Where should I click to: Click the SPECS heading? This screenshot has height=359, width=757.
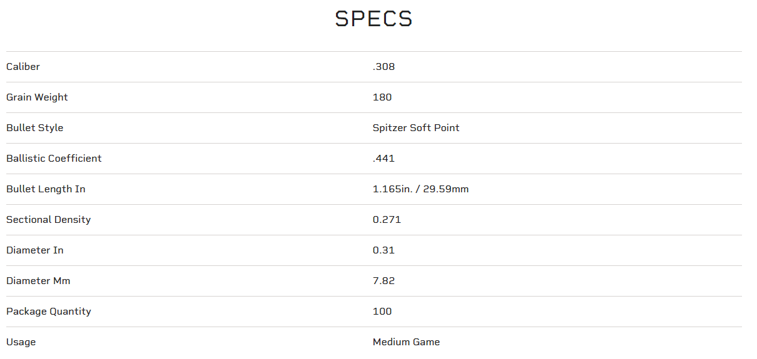374,19
